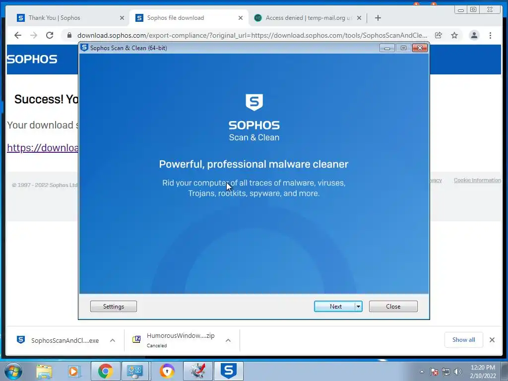Click the padlock site info icon
508x381 pixels.
click(69, 35)
